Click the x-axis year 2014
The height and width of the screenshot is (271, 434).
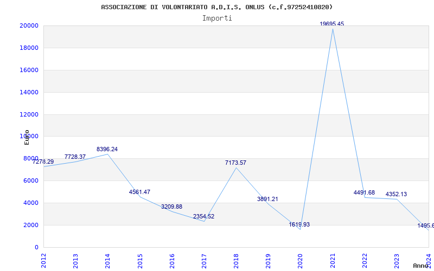click(107, 261)
